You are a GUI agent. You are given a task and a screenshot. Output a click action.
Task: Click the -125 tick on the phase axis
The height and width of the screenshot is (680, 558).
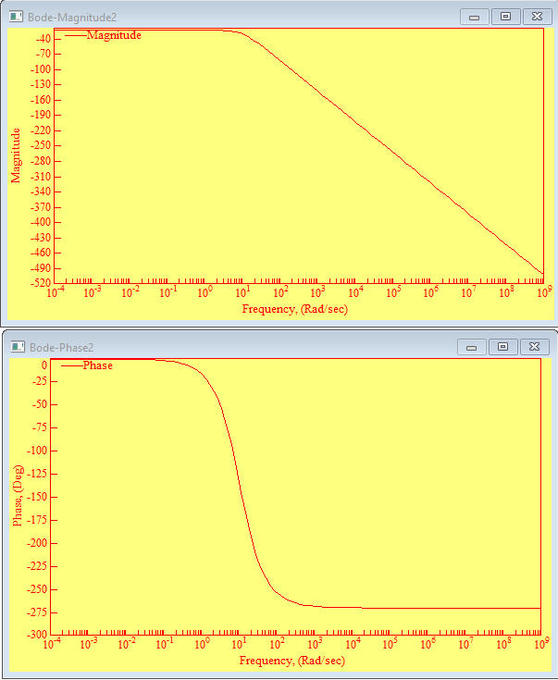point(37,474)
